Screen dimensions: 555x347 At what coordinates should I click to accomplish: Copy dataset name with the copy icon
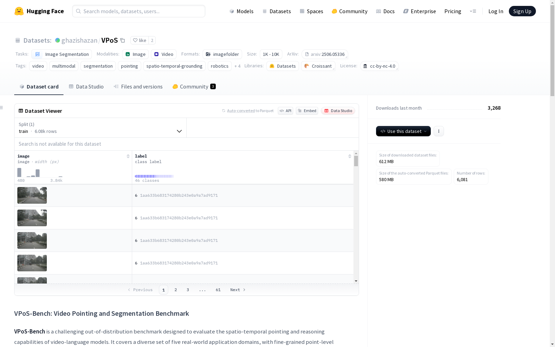(122, 40)
